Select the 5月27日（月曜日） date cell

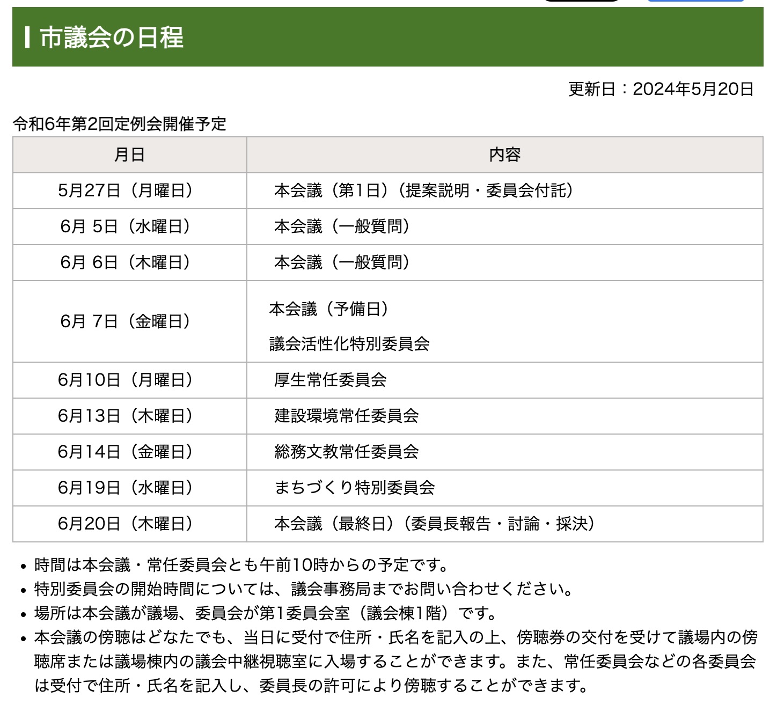130,191
